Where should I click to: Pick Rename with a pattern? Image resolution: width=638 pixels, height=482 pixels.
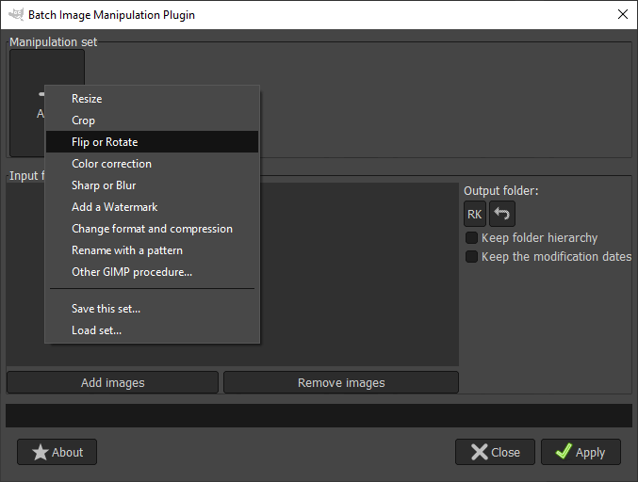pos(152,250)
